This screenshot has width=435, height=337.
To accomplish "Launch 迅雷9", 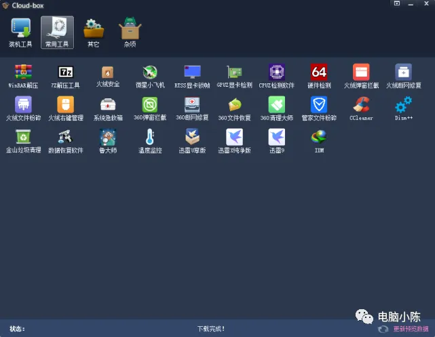I will (277, 141).
